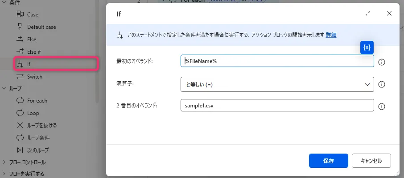Click the Case action icon
Image resolution: width=404 pixels, height=178 pixels.
click(20, 15)
